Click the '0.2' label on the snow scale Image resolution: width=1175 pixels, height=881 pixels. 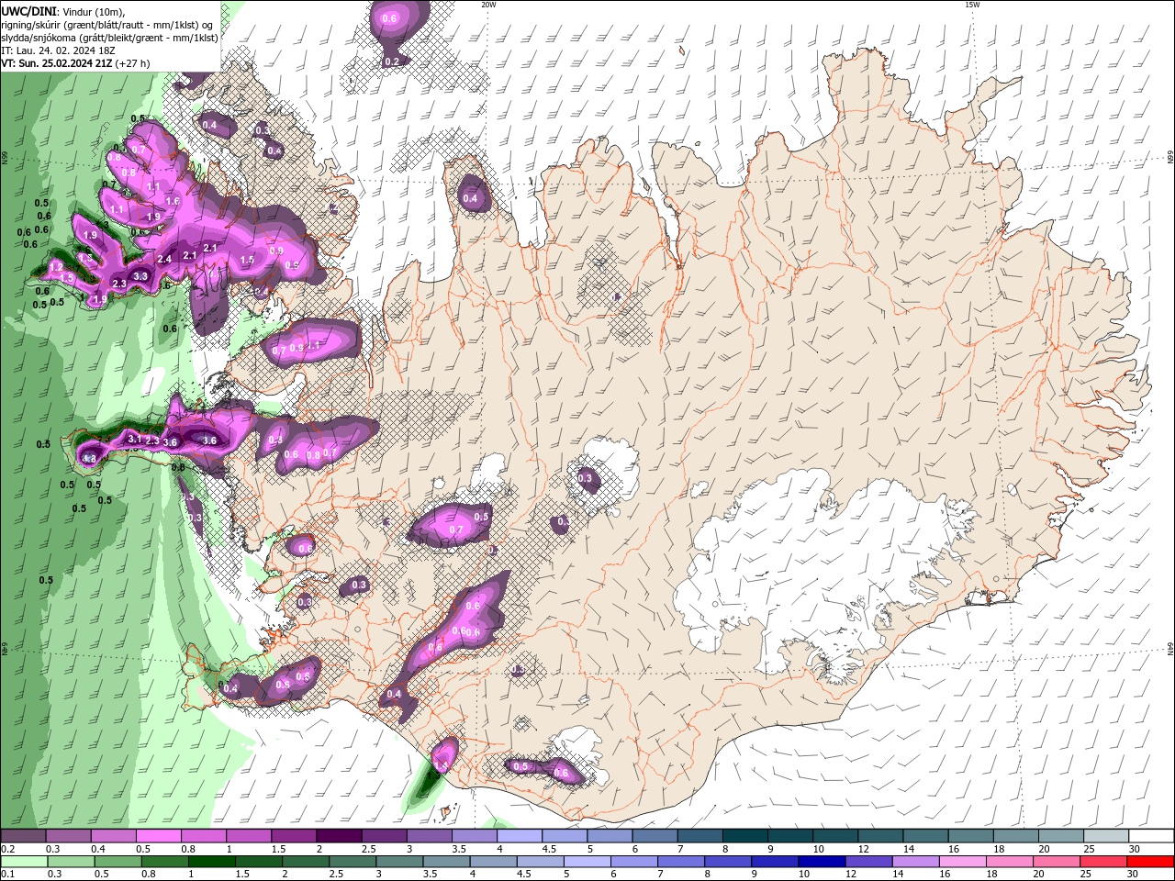click(9, 849)
